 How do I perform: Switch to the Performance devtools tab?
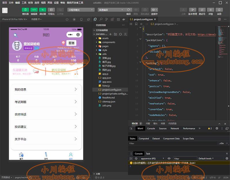pos(189,128)
